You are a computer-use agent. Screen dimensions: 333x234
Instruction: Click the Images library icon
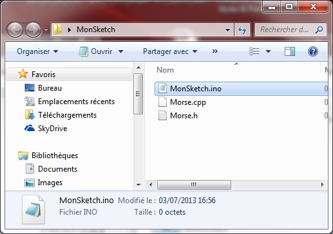click(30, 183)
